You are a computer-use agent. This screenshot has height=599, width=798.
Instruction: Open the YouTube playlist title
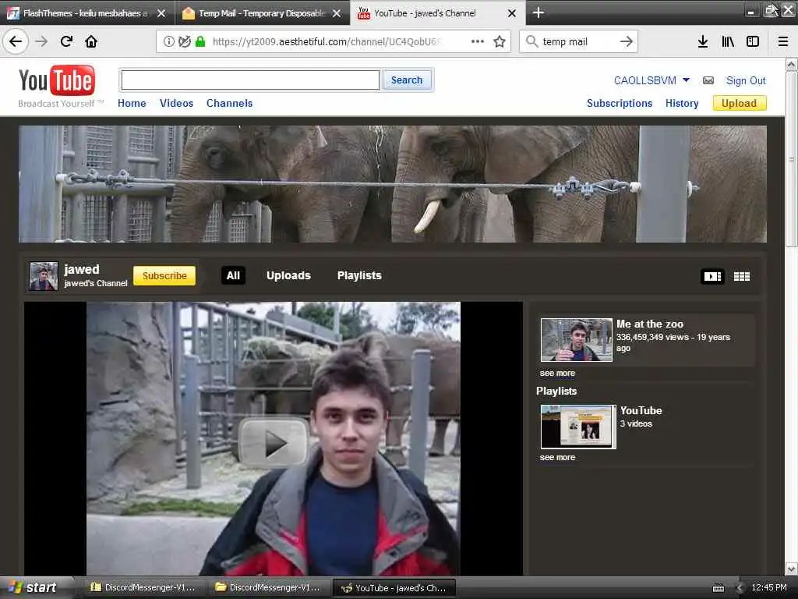coord(641,410)
